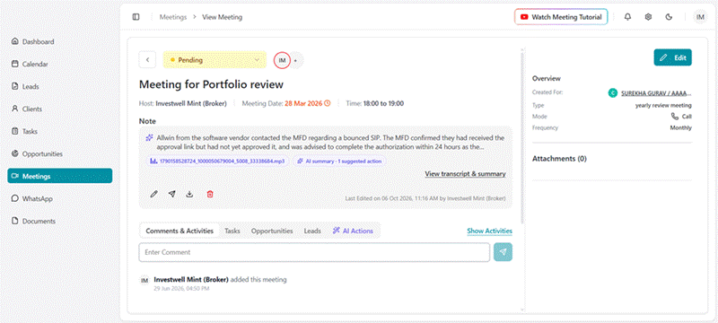This screenshot has width=718, height=323.
Task: Open notifications bell icon
Action: pyautogui.click(x=627, y=17)
